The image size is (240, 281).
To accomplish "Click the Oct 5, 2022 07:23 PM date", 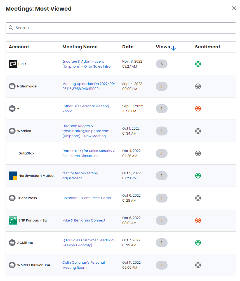I will point(131,176).
